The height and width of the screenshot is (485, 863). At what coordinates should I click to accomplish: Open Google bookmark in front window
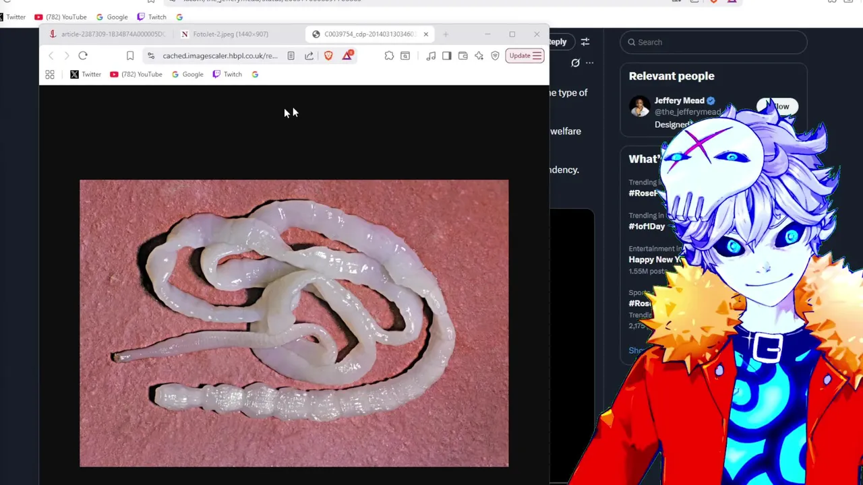[187, 74]
